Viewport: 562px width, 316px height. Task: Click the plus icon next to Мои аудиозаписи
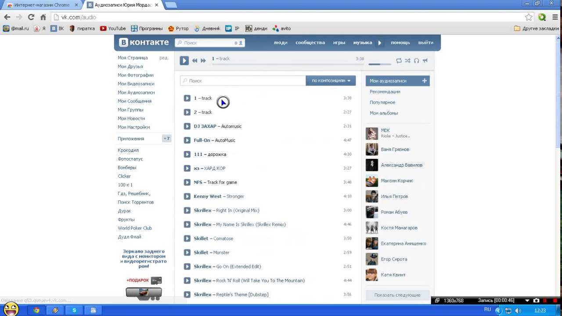[425, 81]
